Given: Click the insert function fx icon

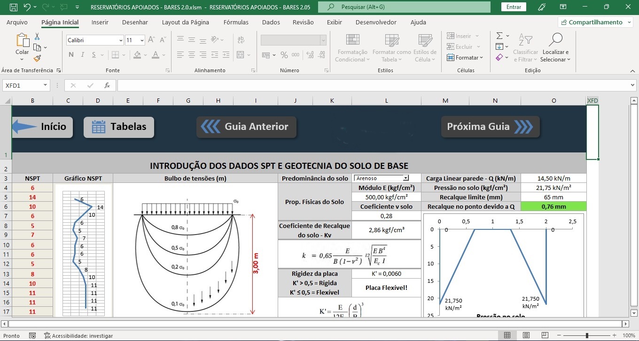Looking at the screenshot, I should pyautogui.click(x=107, y=85).
